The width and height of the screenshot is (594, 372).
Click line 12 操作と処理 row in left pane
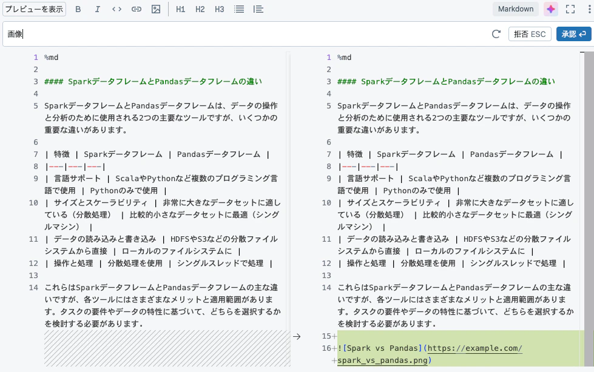point(158,264)
